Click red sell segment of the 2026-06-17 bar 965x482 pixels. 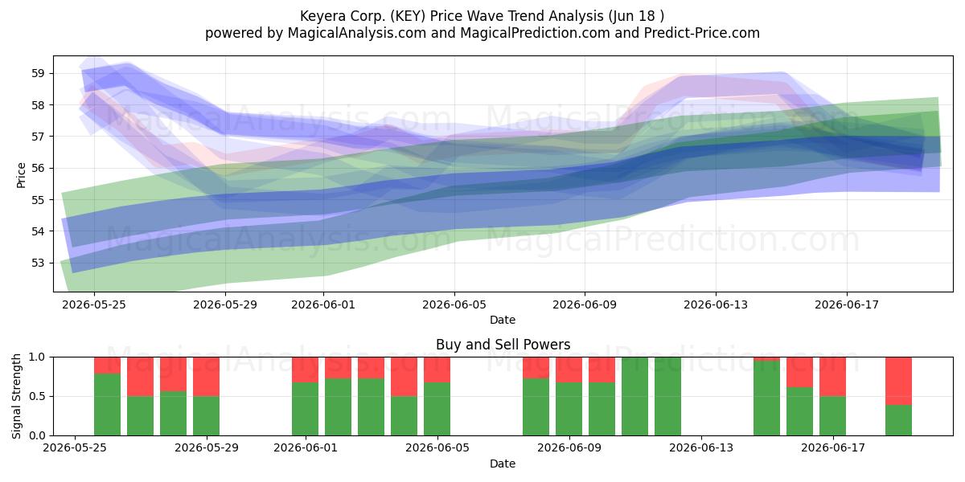(832, 376)
